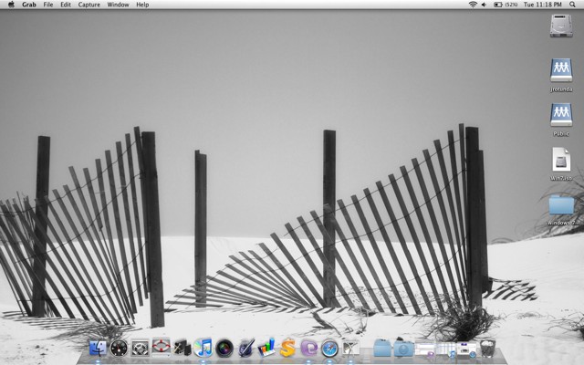Click the Grab scissors icon in Dock

click(x=350, y=349)
